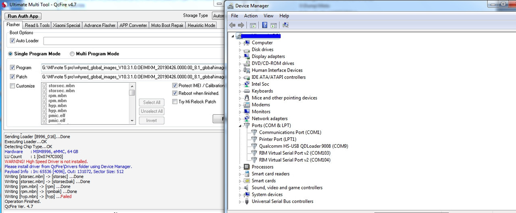Viewport: 516px width, 213px height.
Task: Click the forward arrow in Device Manager toolbar
Action: tap(241, 25)
